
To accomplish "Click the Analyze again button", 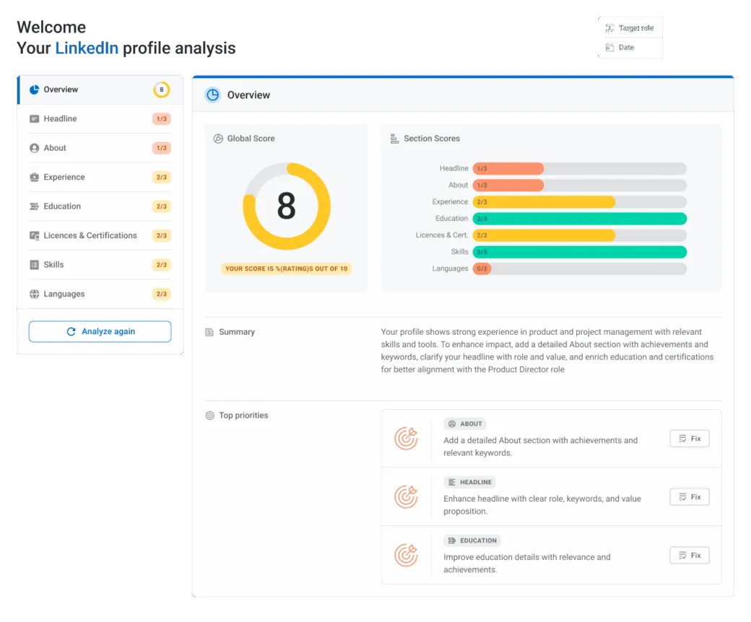I will [100, 331].
